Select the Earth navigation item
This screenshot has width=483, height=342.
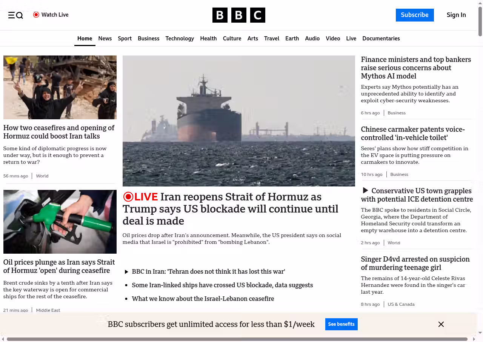pos(292,39)
